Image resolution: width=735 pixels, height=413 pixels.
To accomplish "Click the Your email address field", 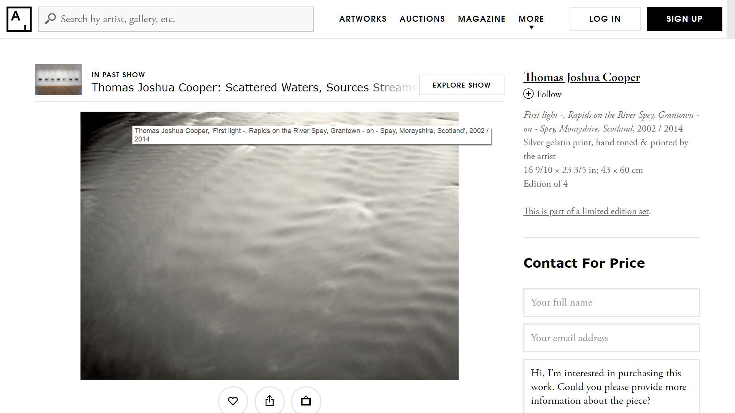I will (x=611, y=338).
